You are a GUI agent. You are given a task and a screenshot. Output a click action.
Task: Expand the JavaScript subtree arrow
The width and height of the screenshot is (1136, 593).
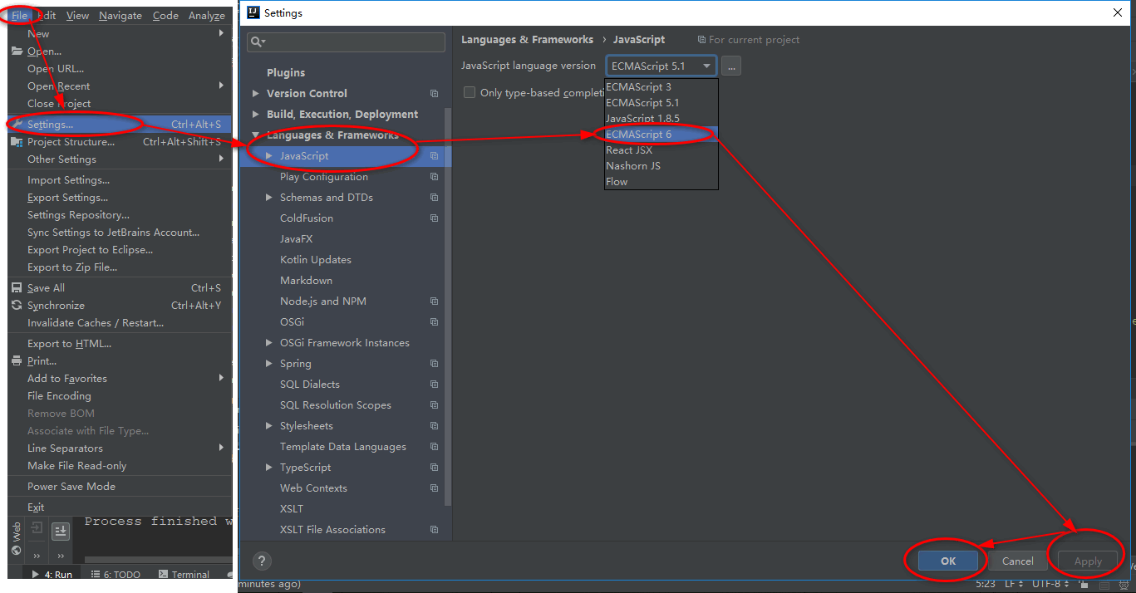click(269, 156)
